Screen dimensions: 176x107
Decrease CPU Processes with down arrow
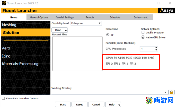pos(156,50)
